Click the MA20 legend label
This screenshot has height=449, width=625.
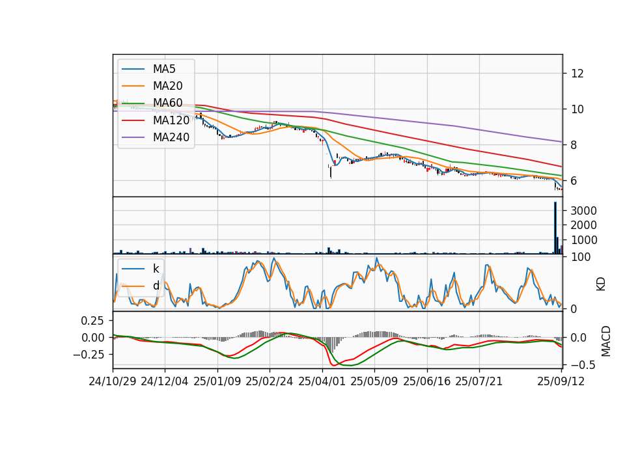167,86
